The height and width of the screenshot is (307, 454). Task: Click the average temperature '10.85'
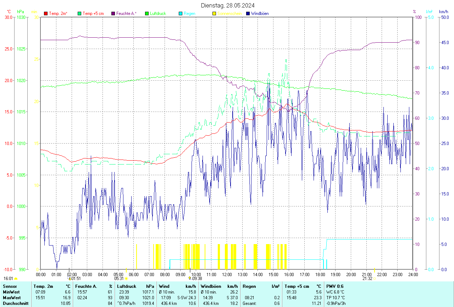point(65,303)
